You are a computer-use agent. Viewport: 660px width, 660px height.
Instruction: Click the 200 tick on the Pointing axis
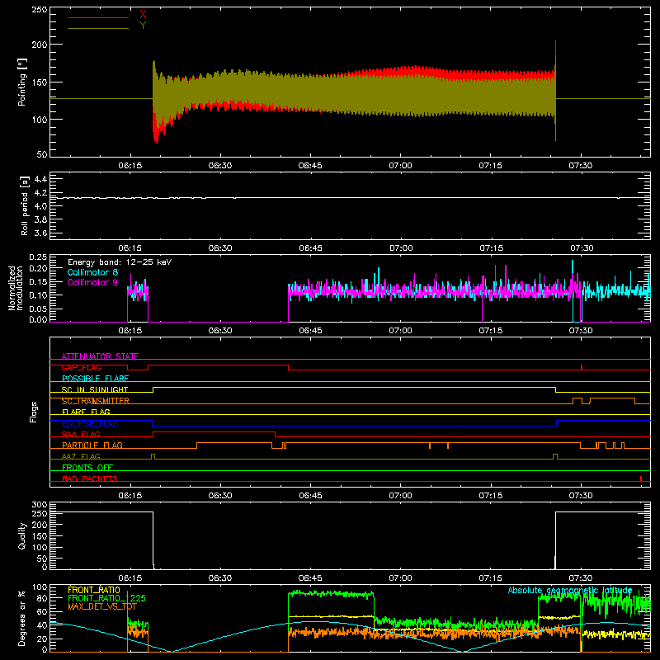coord(40,45)
